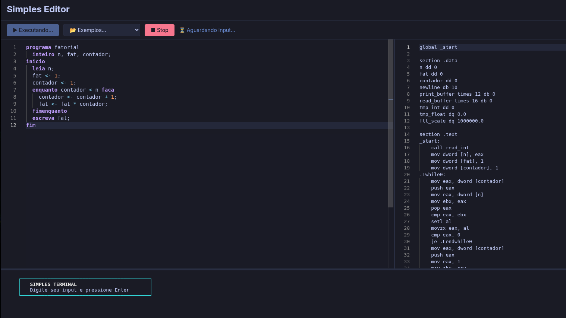Click 'newline db 10' assembly line
This screenshot has width=566, height=318.
tap(438, 88)
